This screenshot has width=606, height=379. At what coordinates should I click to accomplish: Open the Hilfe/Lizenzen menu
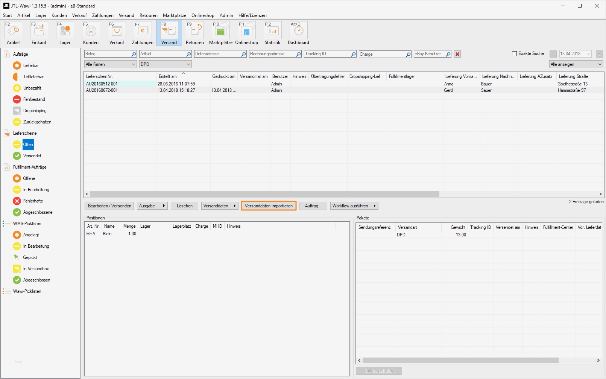click(252, 15)
